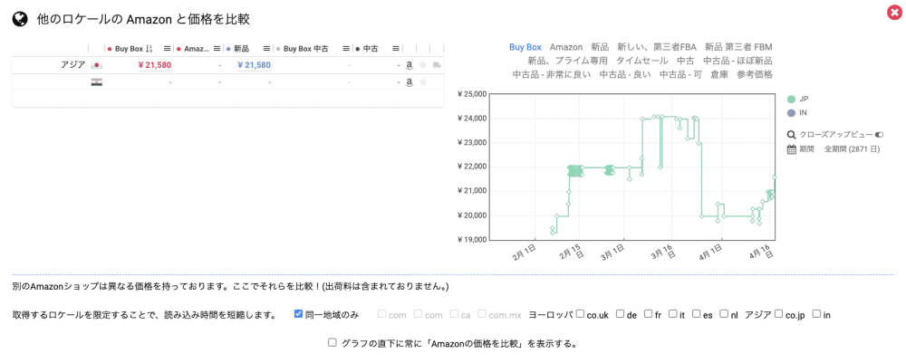Uncheck the 同一地域のみ checkbox

(299, 314)
